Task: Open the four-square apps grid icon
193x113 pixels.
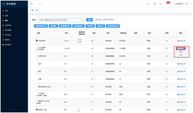Action: coord(154,4)
